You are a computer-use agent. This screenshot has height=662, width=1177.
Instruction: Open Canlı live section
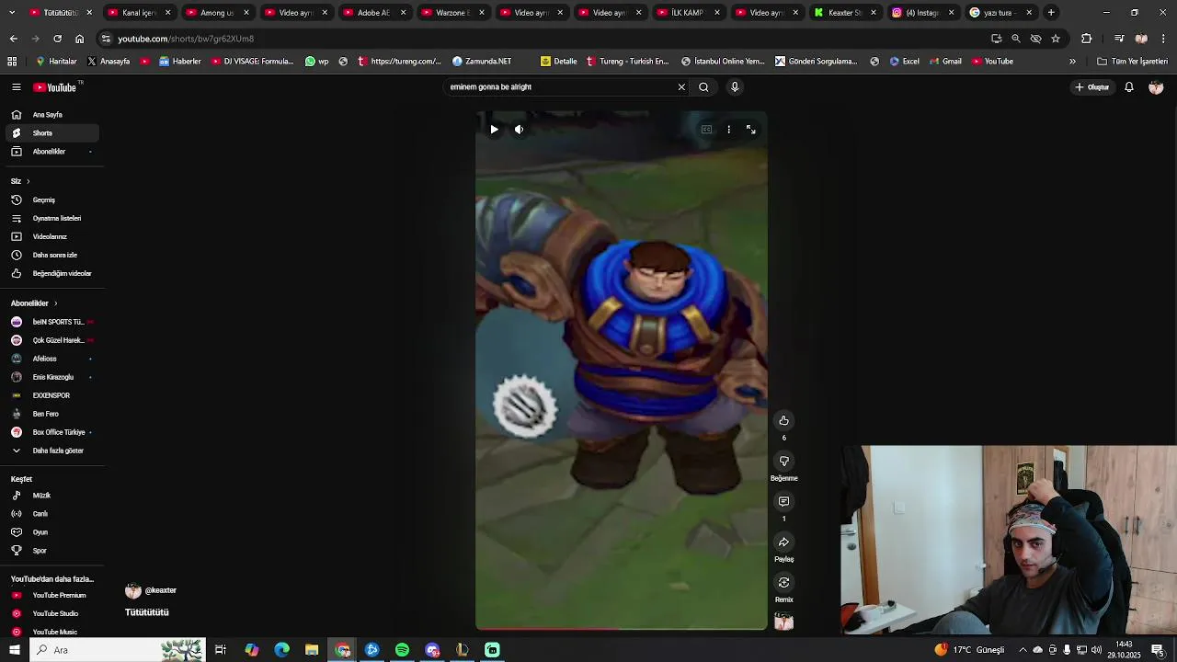(51, 514)
